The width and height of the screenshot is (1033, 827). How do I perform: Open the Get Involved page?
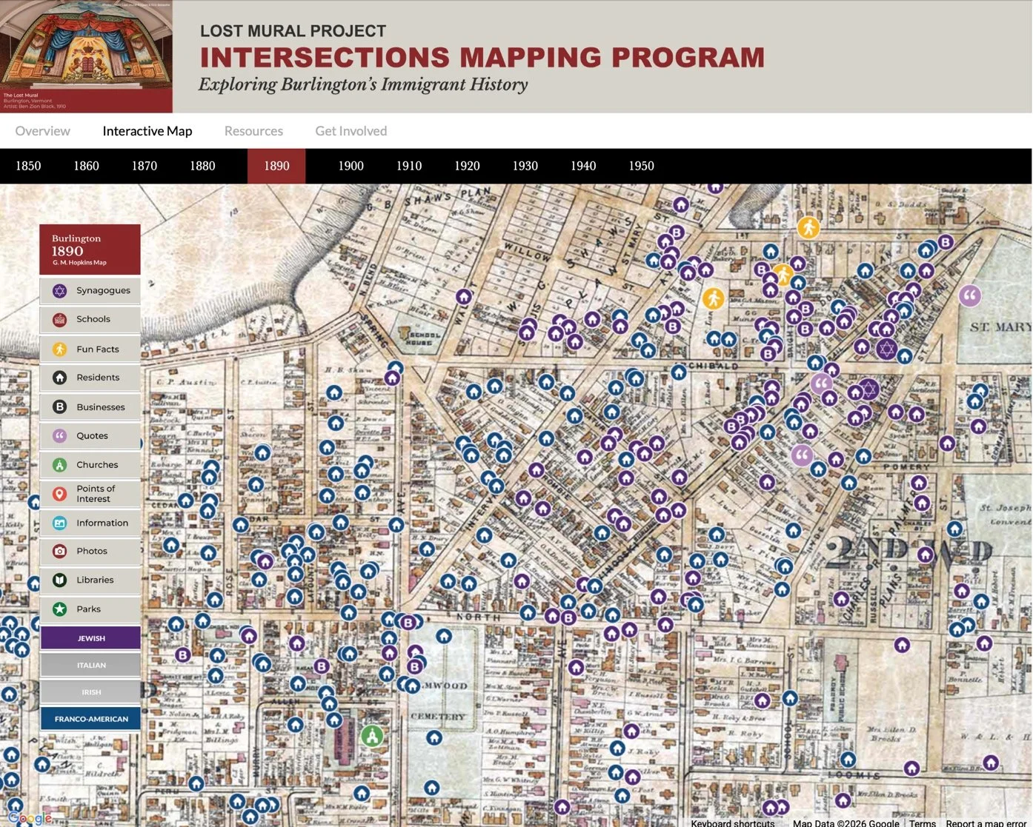click(x=351, y=131)
